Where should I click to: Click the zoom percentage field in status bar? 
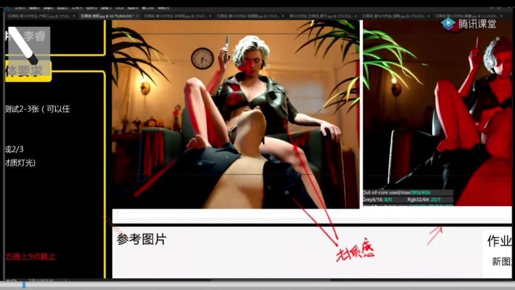(x=12, y=280)
